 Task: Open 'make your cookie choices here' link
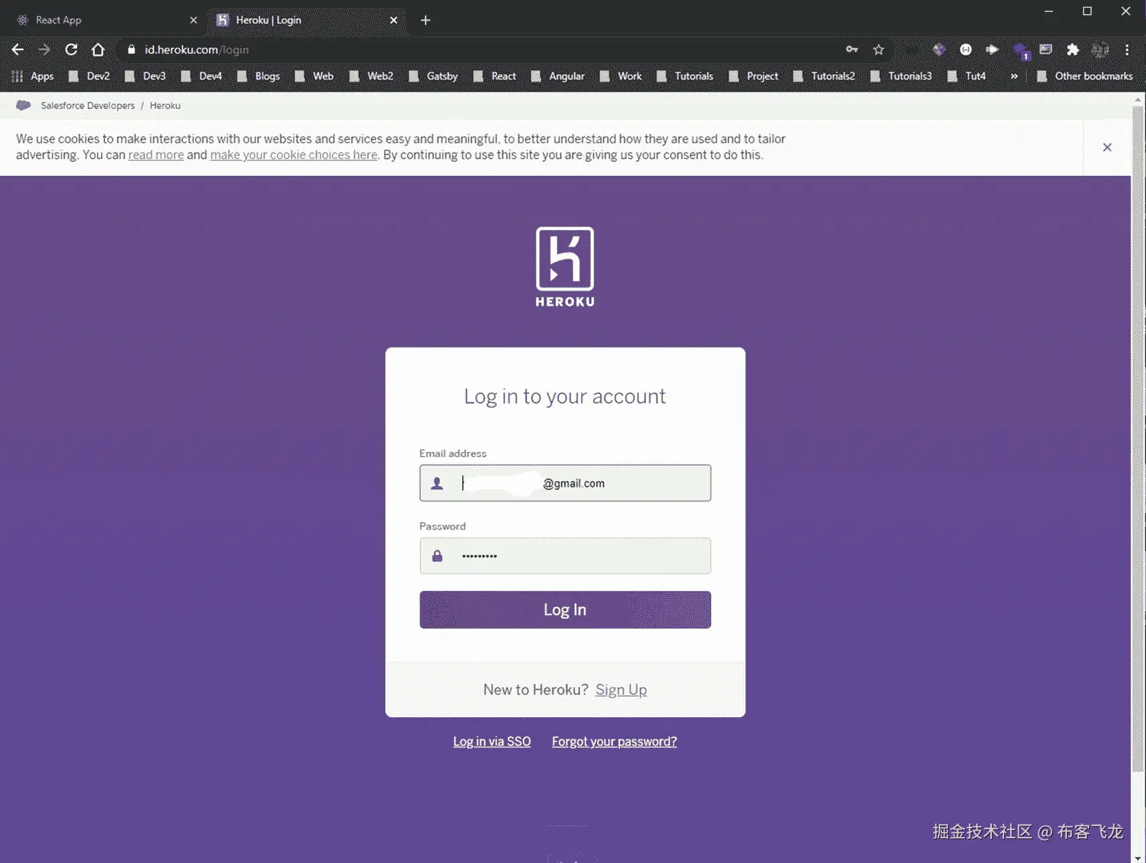294,155
